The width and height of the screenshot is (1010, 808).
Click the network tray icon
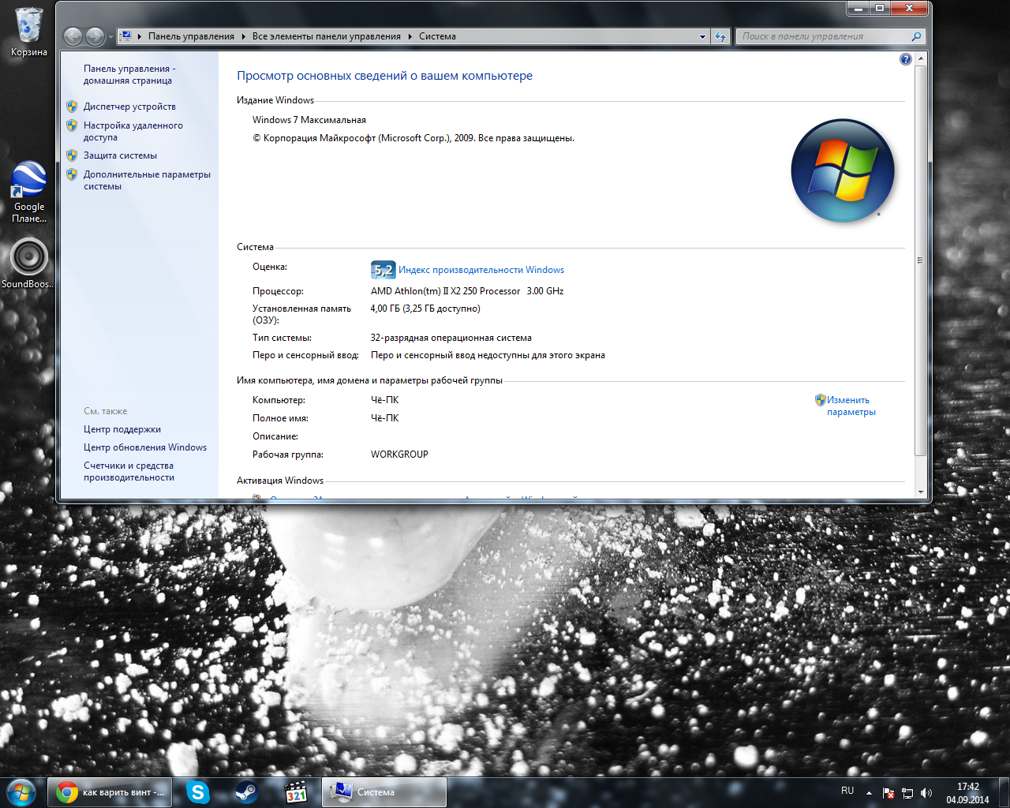[907, 793]
